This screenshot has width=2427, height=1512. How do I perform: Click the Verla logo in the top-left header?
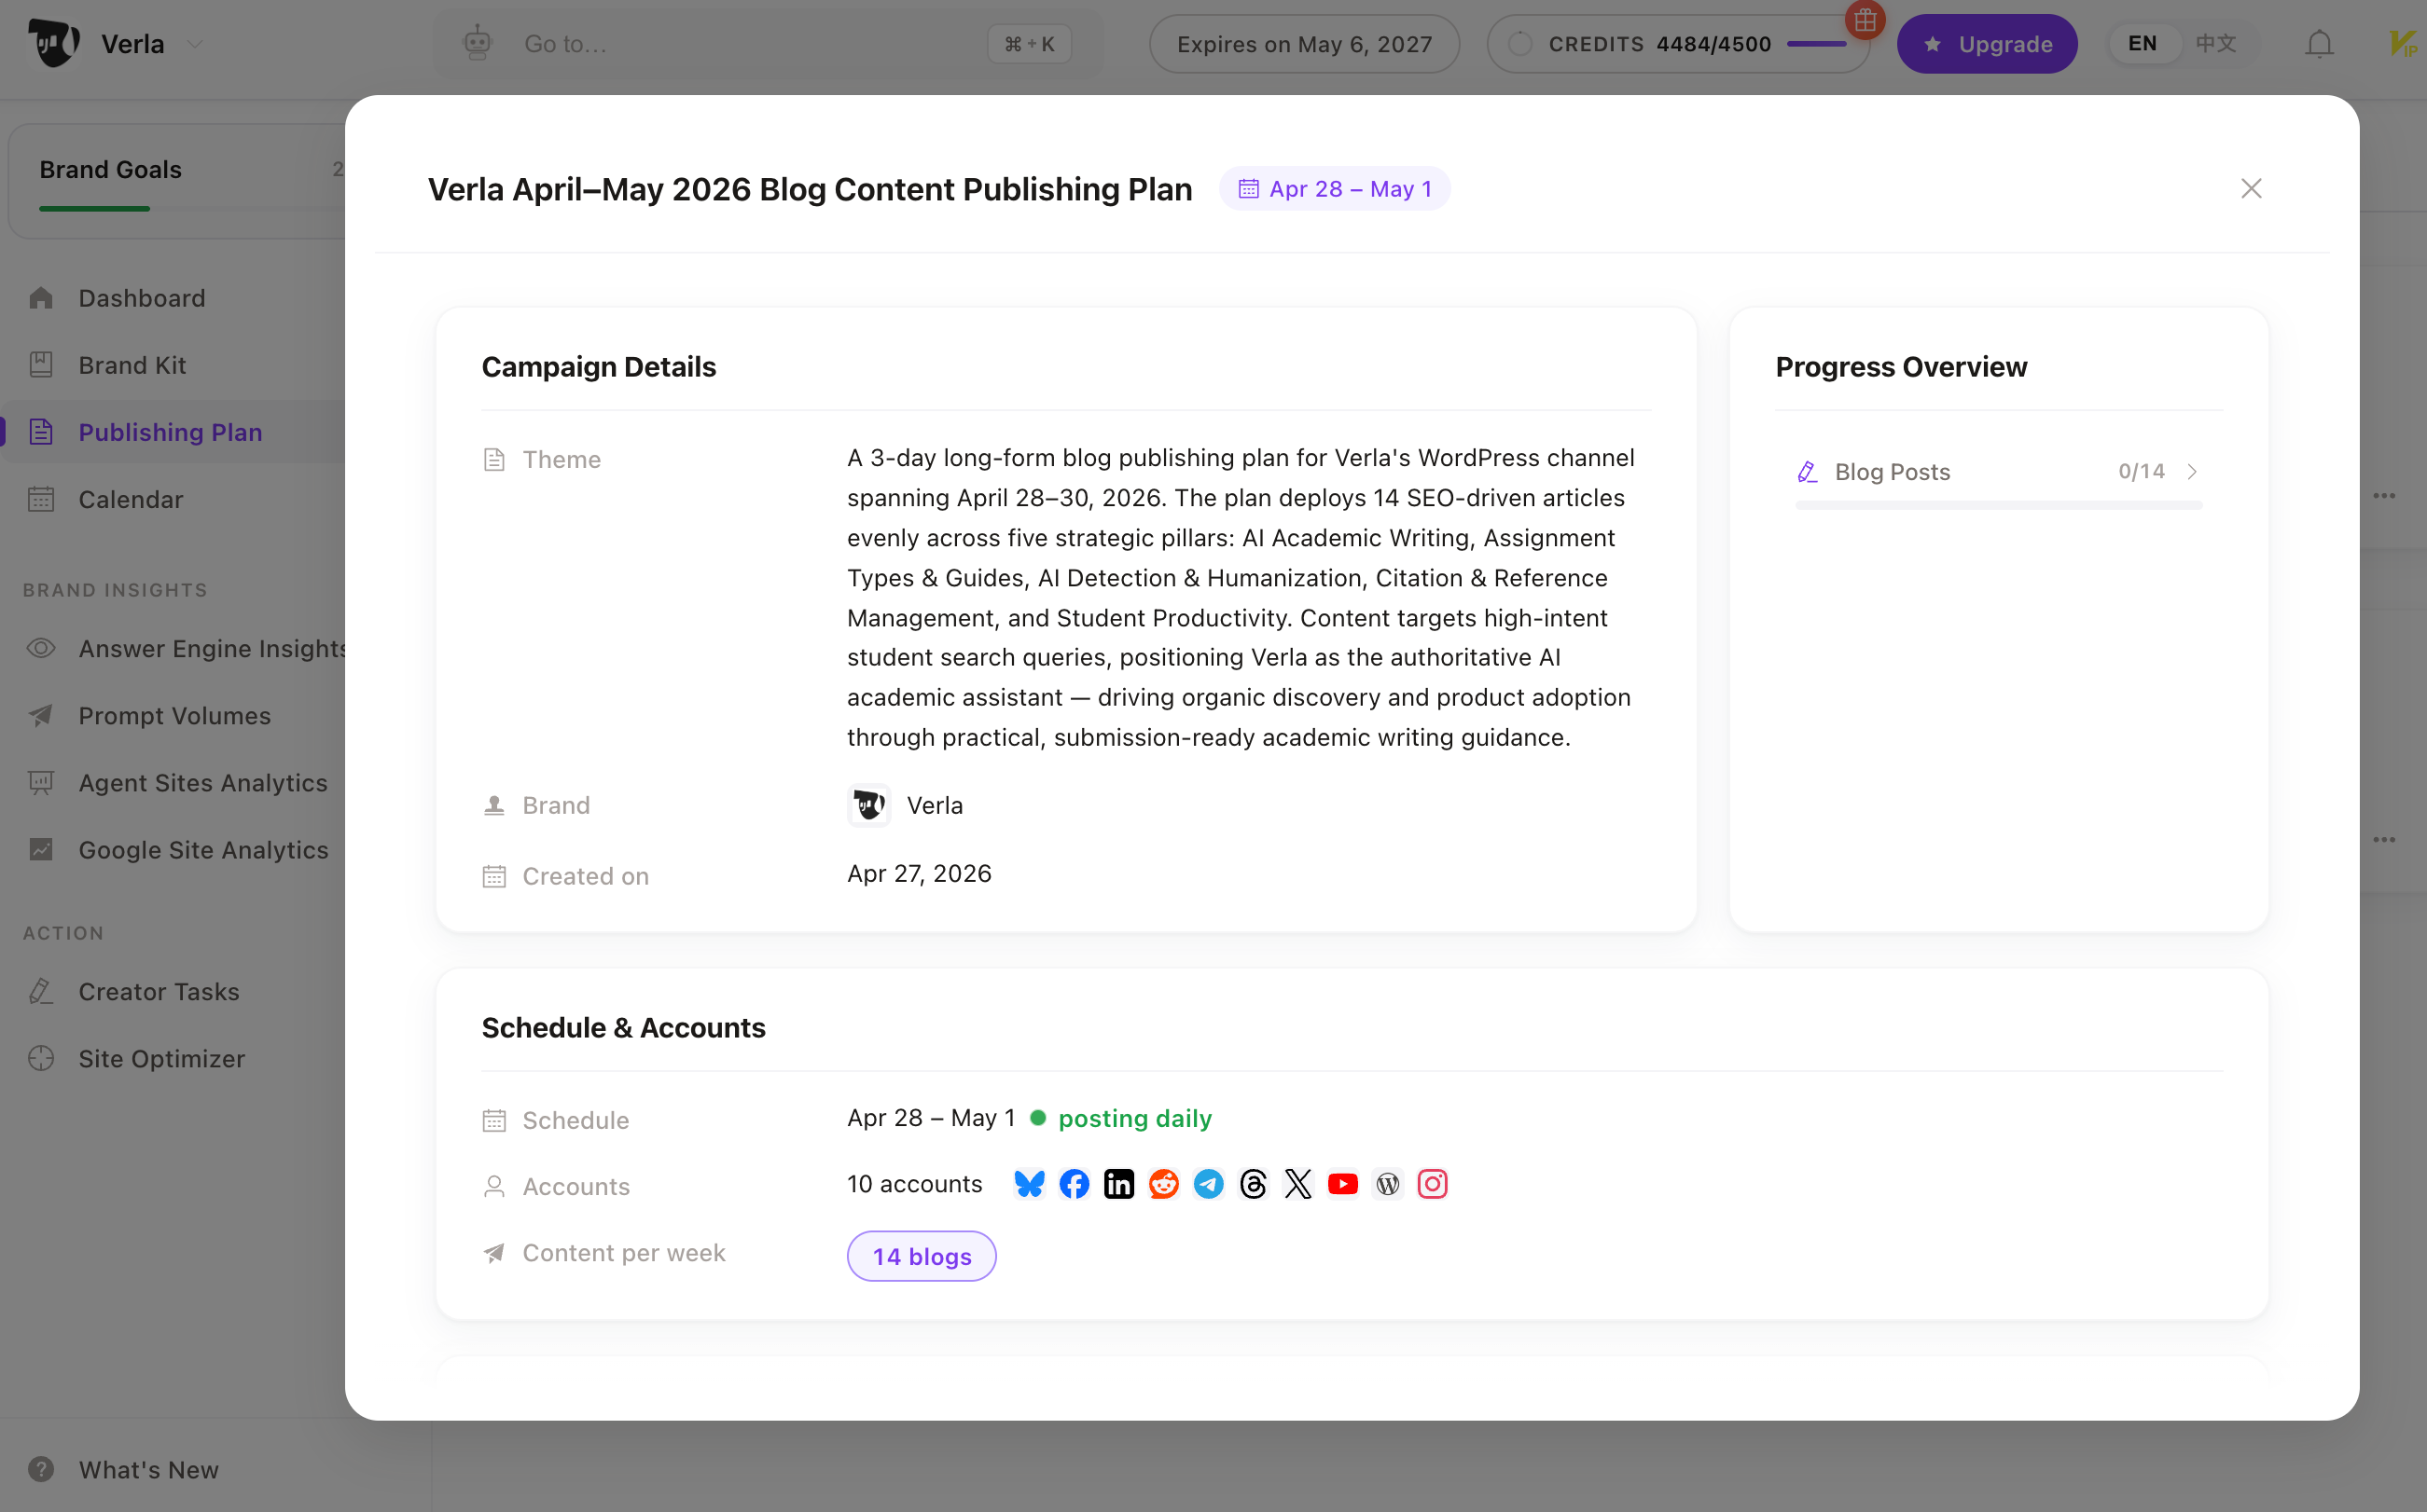pyautogui.click(x=53, y=43)
